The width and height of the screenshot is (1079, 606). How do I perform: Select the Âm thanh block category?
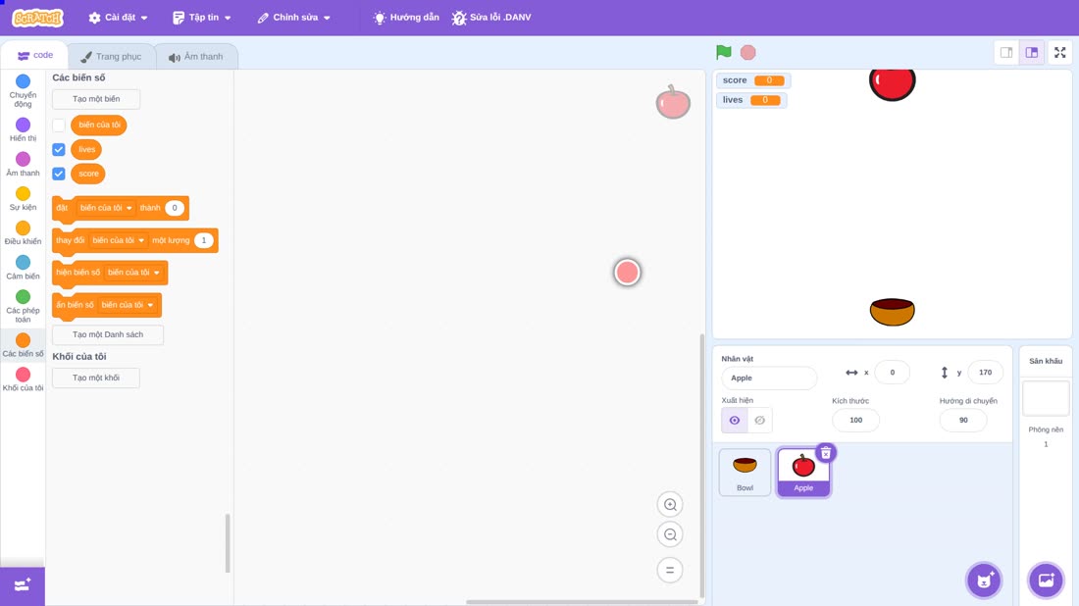click(23, 165)
